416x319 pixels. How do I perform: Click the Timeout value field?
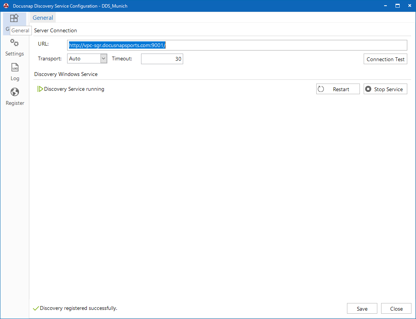point(162,59)
